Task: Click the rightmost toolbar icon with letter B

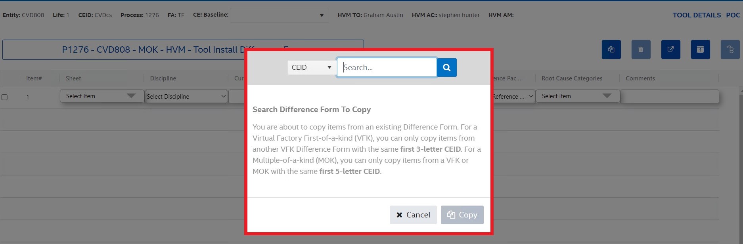Action: point(730,50)
